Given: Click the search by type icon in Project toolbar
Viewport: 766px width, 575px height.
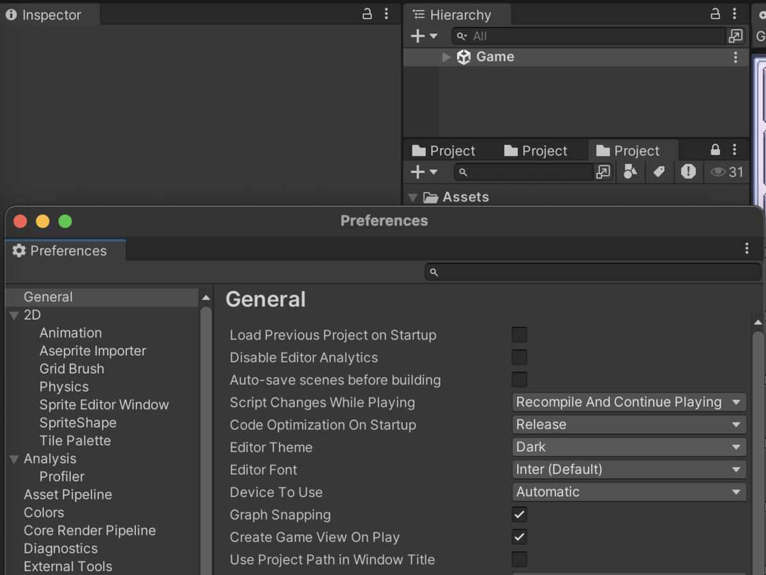Looking at the screenshot, I should tap(631, 172).
